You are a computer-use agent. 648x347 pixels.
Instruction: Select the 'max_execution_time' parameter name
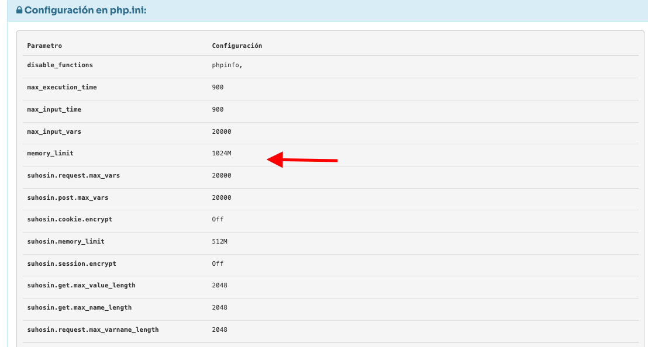pyautogui.click(x=62, y=87)
